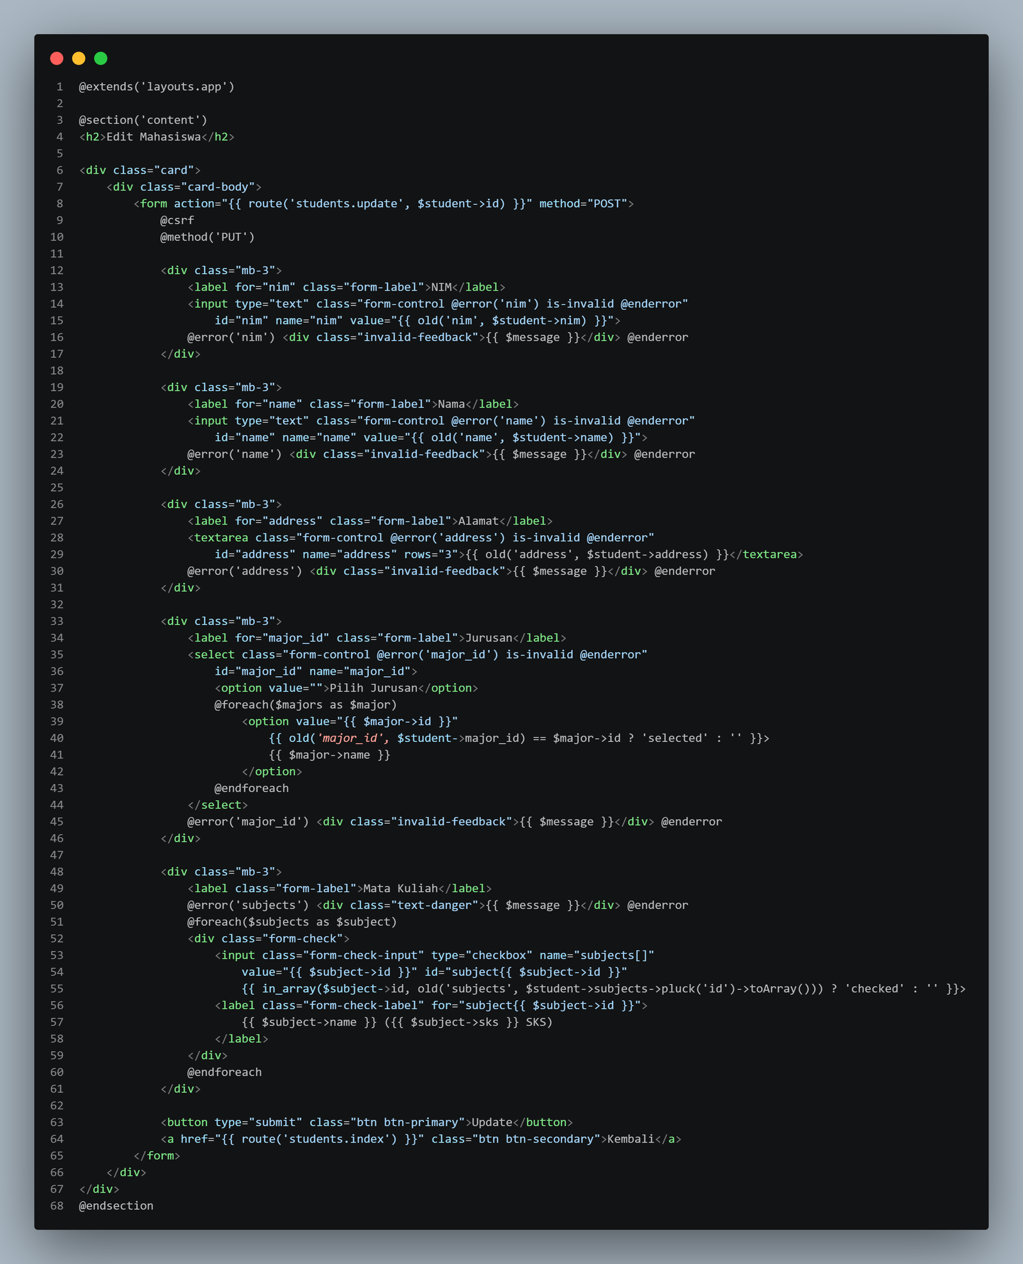Click the textarea class form-control line

[421, 537]
